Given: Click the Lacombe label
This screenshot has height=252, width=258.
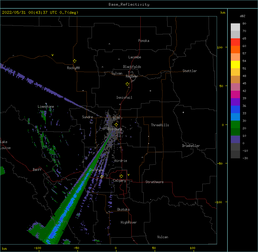Looking at the screenshot, I should click(135, 57).
